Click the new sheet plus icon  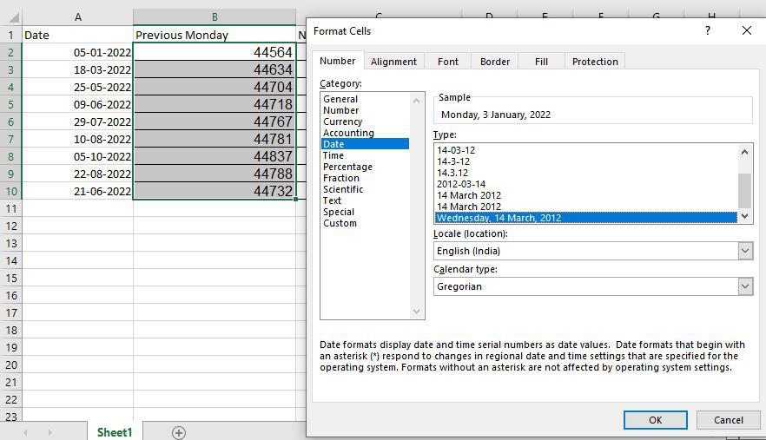click(x=179, y=432)
